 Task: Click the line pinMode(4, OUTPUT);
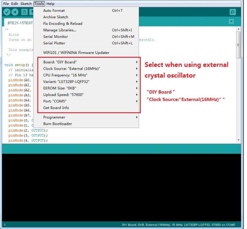tap(28, 140)
